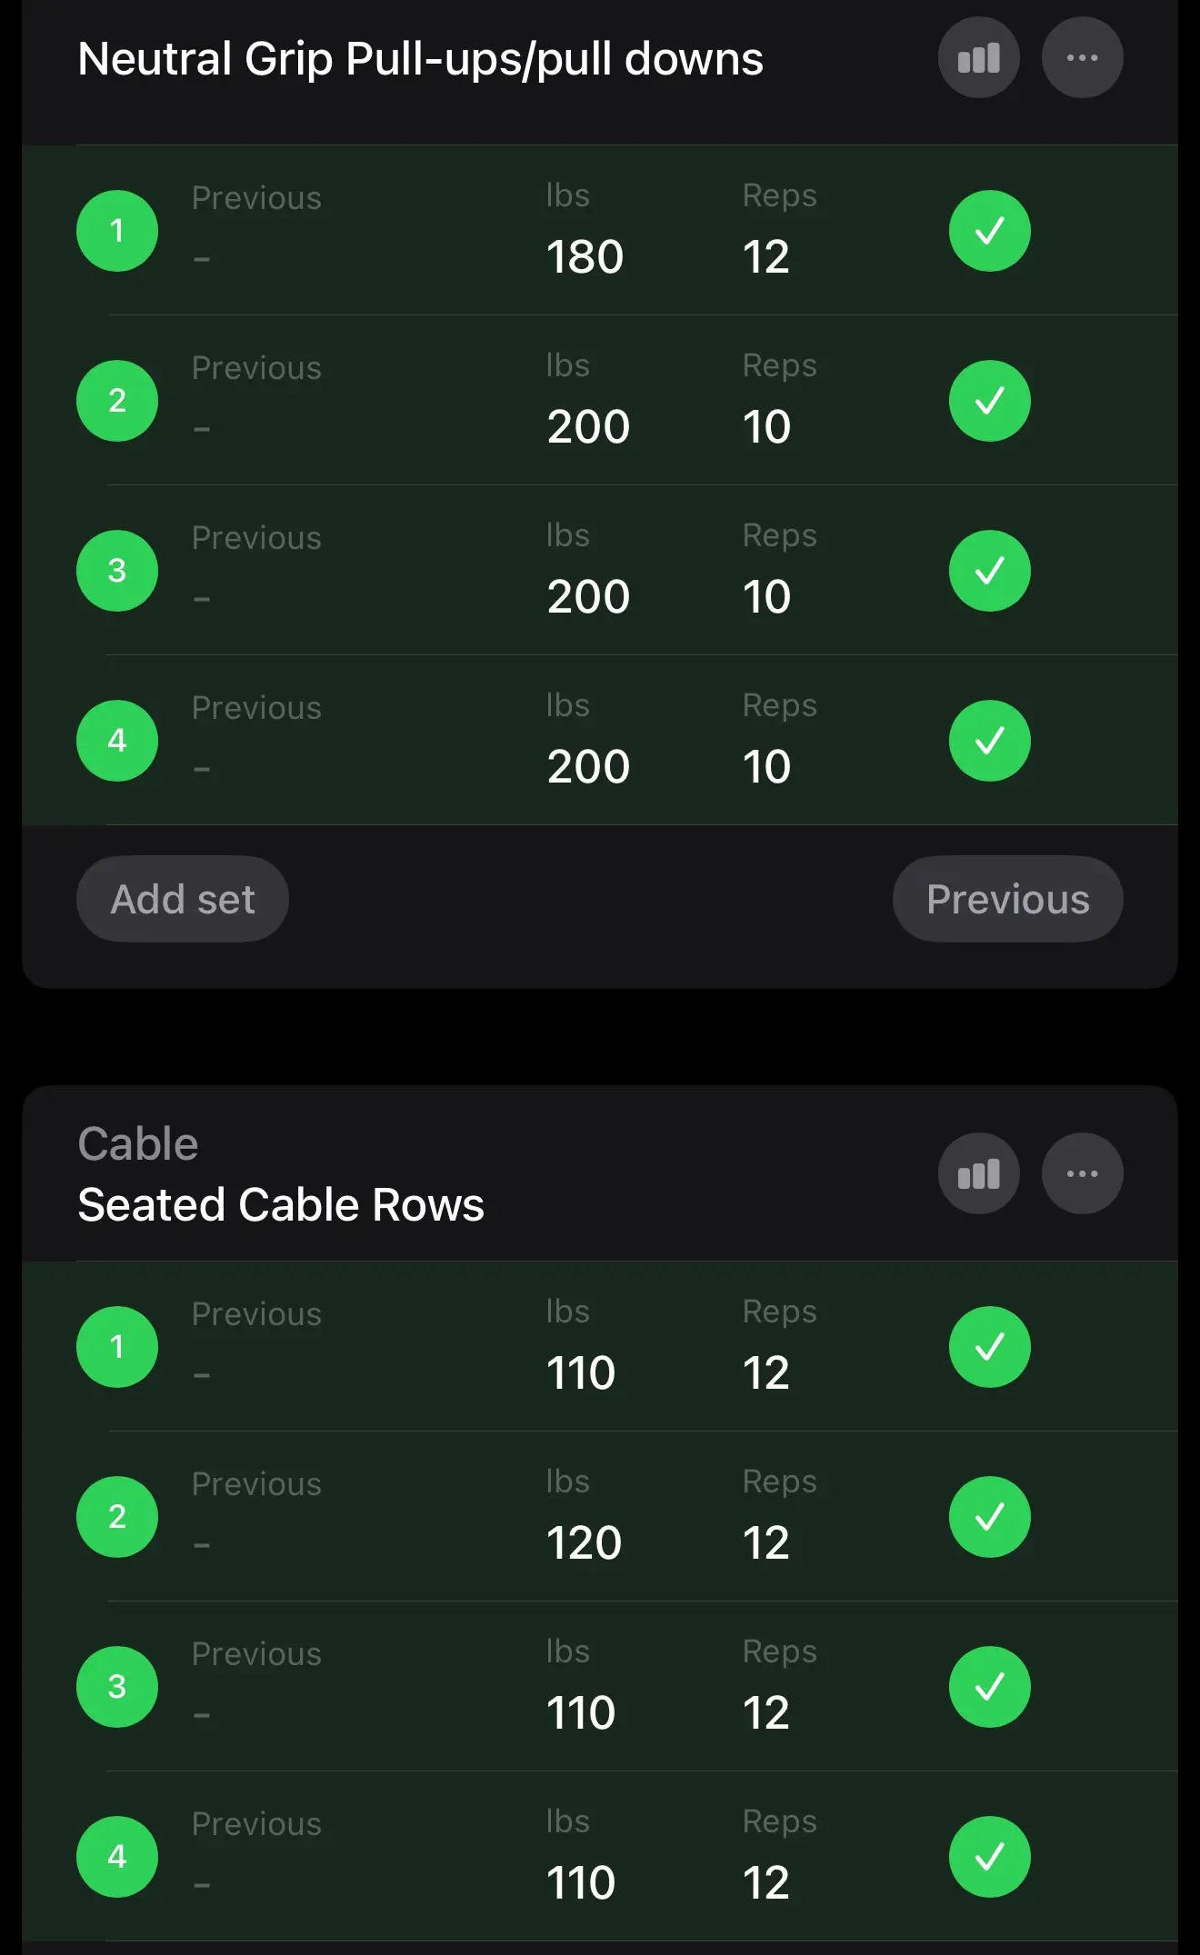Tap set 4 badge of Seated Cable Rows
This screenshot has height=1955, width=1200.
click(117, 1857)
